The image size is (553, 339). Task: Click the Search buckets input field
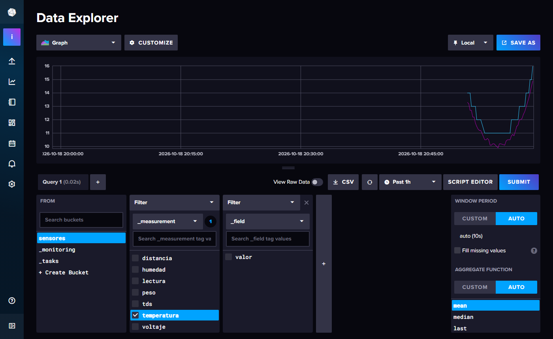81,220
